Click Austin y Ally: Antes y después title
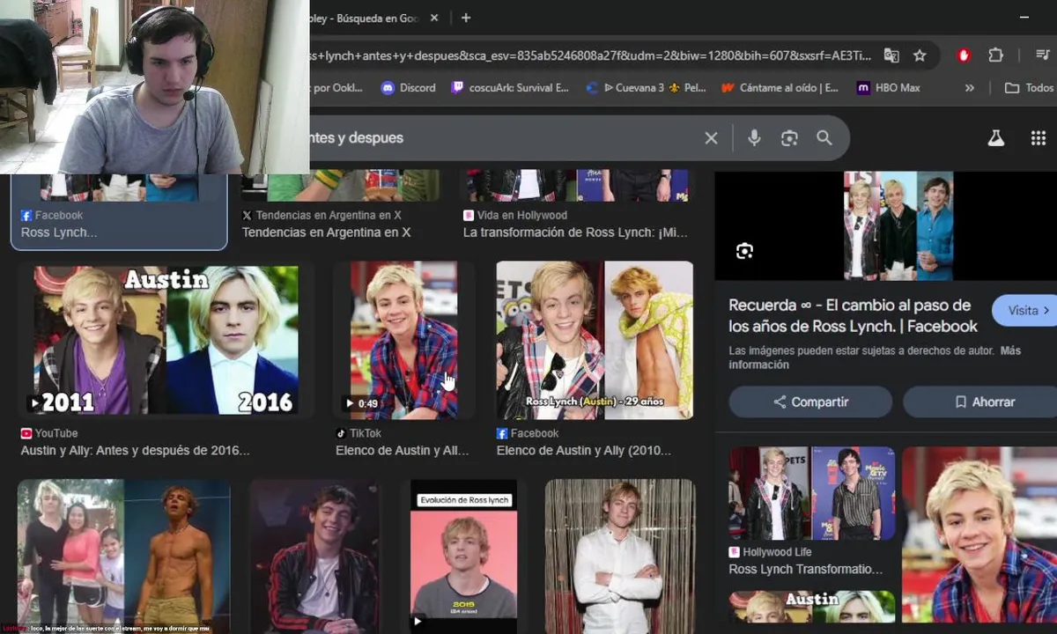This screenshot has width=1057, height=634. point(136,450)
